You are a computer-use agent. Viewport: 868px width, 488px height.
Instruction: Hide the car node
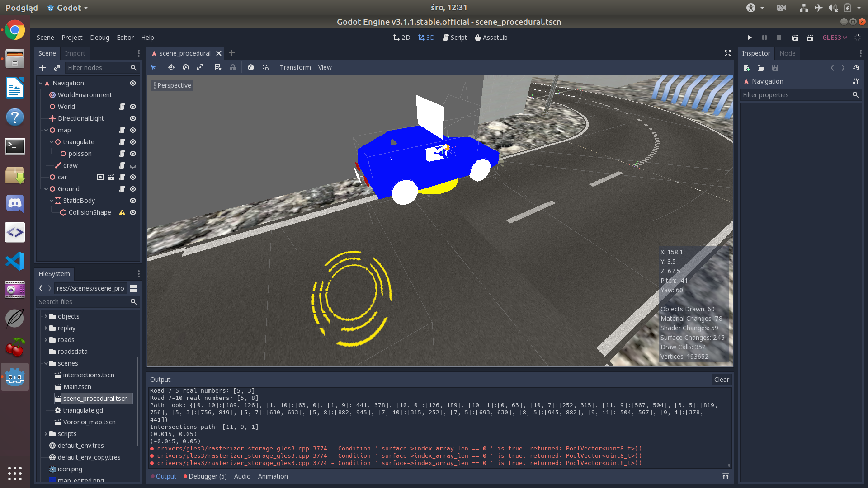click(x=133, y=177)
